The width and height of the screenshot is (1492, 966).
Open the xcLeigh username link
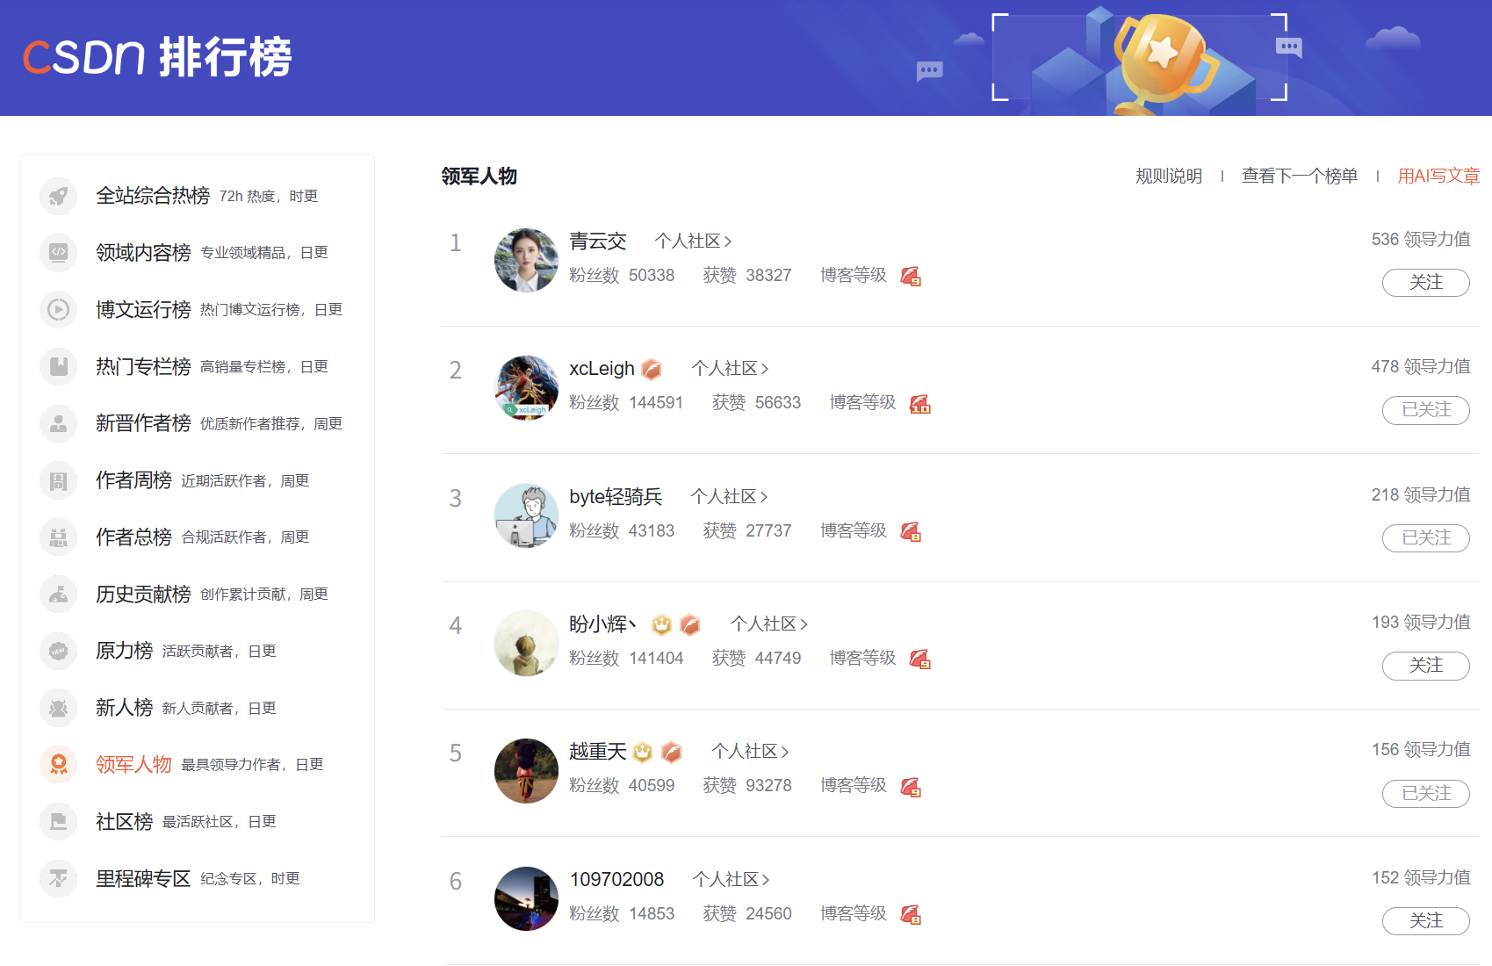(x=602, y=368)
